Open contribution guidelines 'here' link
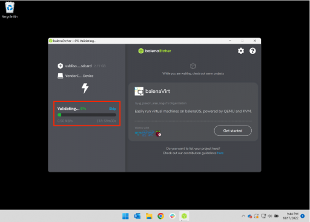The width and height of the screenshot is (310, 222). (220, 153)
